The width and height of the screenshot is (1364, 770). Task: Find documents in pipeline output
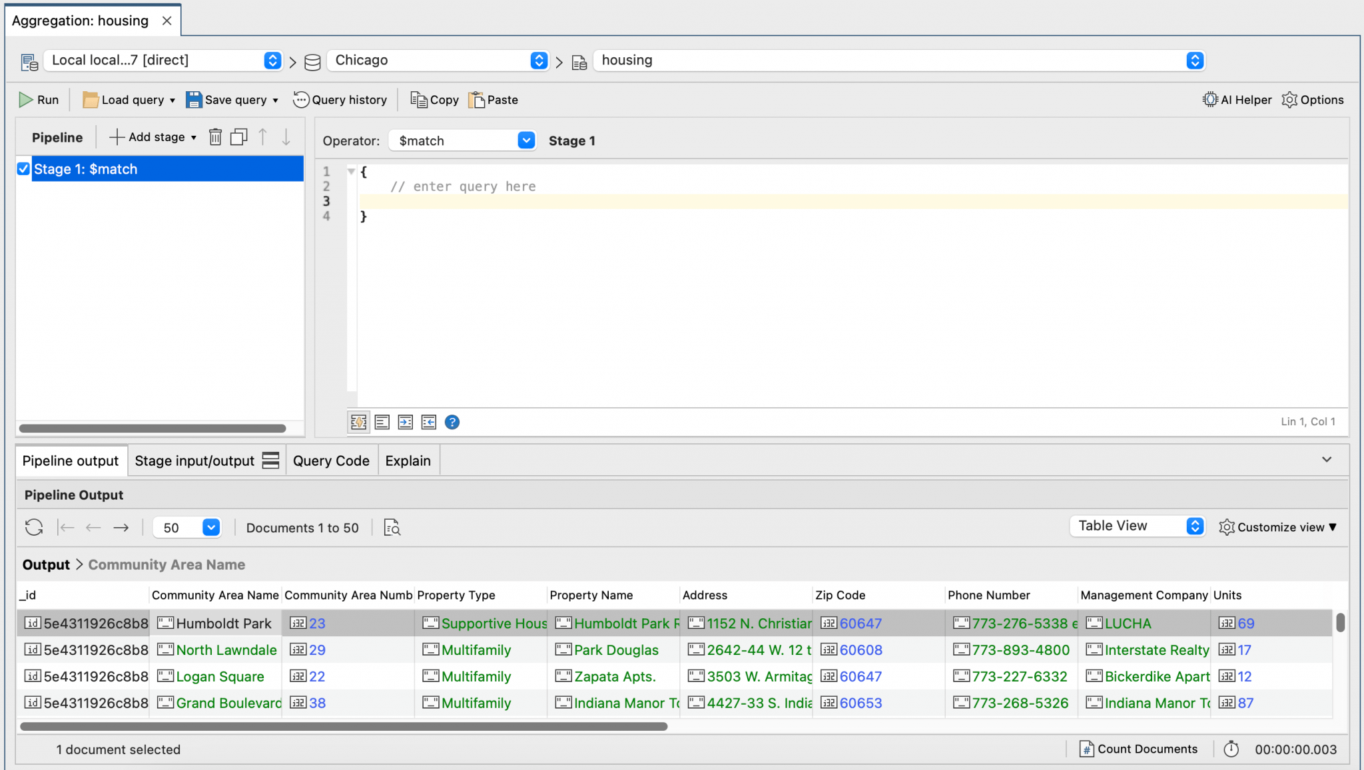[x=392, y=527]
